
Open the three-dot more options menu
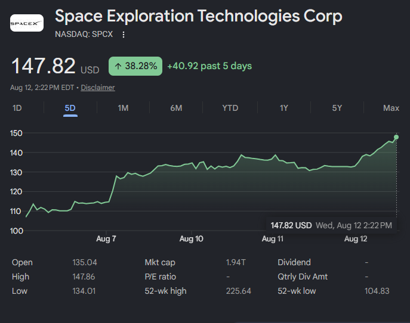tap(124, 35)
